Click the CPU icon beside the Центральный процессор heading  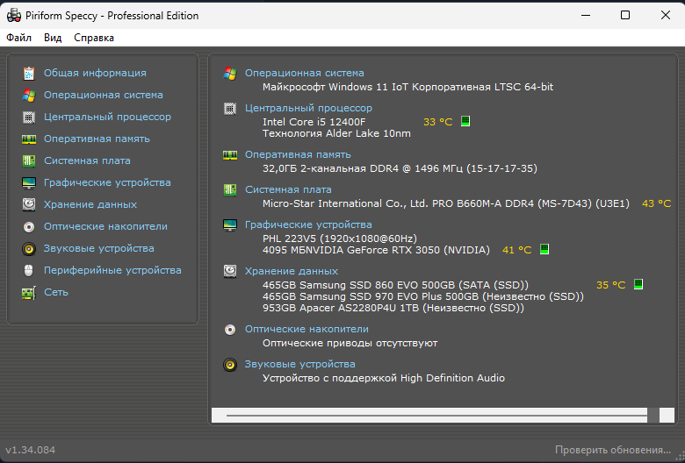tap(230, 108)
